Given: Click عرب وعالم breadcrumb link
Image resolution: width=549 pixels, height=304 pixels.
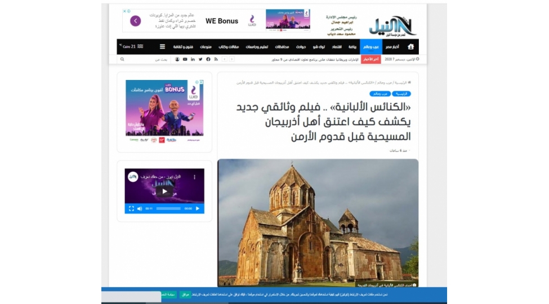Looking at the screenshot, I should click(x=384, y=83).
